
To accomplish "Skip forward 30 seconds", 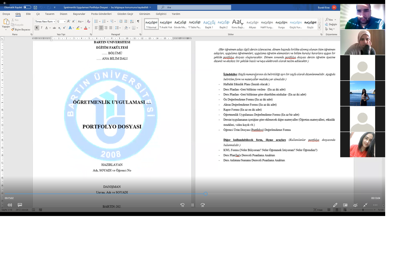I will pyautogui.click(x=202, y=205).
